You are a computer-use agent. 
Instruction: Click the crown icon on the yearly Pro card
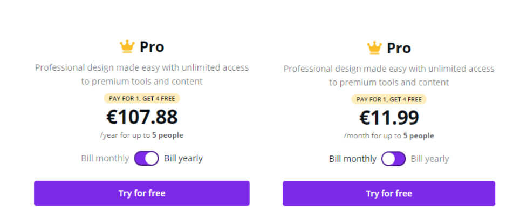(x=127, y=46)
